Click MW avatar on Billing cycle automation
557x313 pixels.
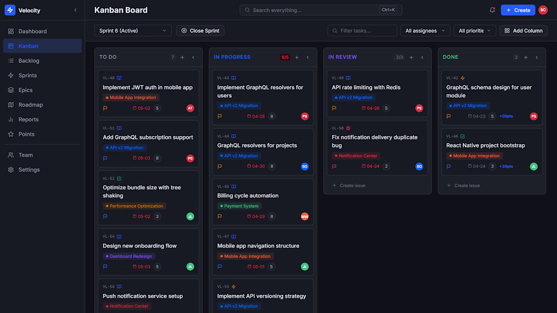click(305, 216)
